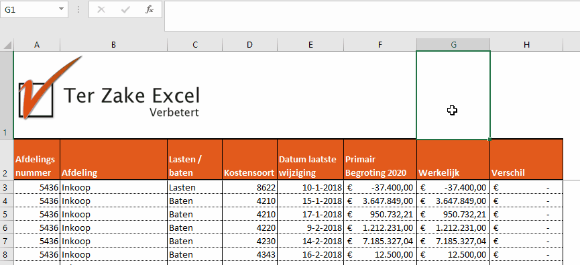Select column D header
The image size is (580, 265).
[249, 44]
